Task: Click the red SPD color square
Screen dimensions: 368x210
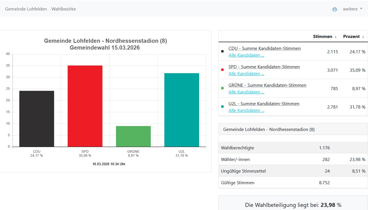Action: [222, 70]
